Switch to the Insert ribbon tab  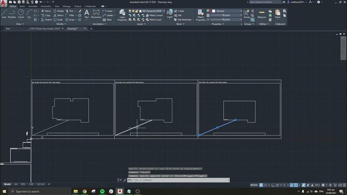(x=22, y=6)
